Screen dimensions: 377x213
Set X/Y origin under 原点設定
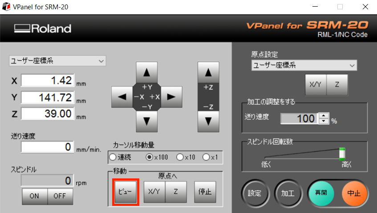[316, 85]
